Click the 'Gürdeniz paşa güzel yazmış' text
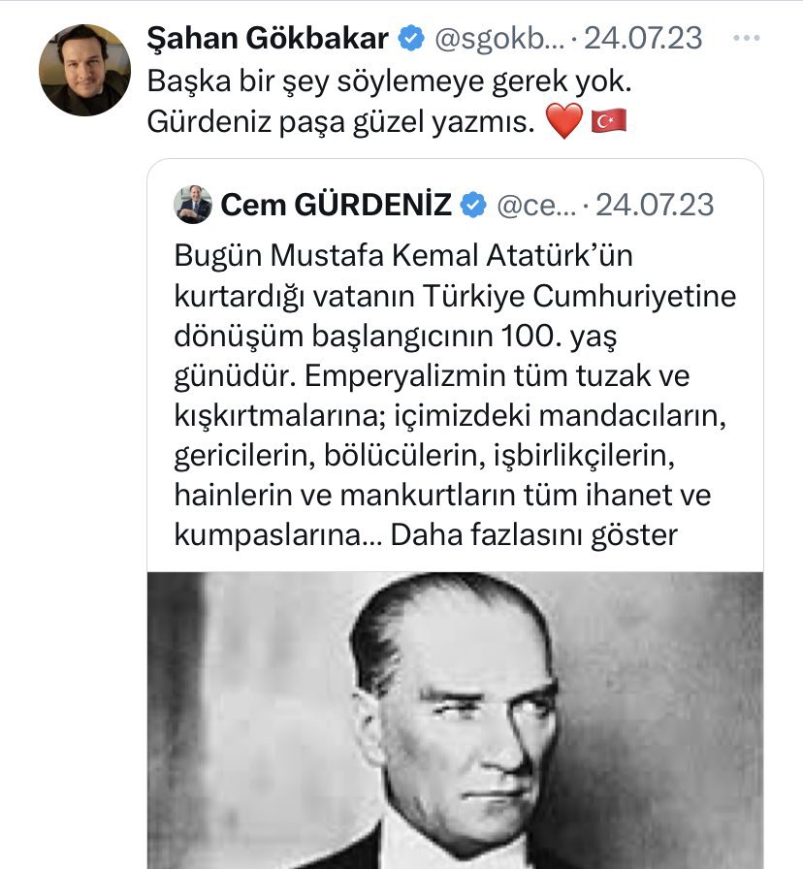Screen dimensions: 803x869 340,121
